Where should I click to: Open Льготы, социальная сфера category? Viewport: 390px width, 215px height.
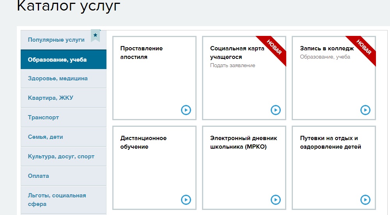click(x=57, y=199)
